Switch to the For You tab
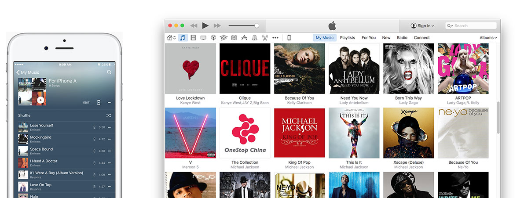Image resolution: width=524 pixels, height=198 pixels. click(x=369, y=38)
